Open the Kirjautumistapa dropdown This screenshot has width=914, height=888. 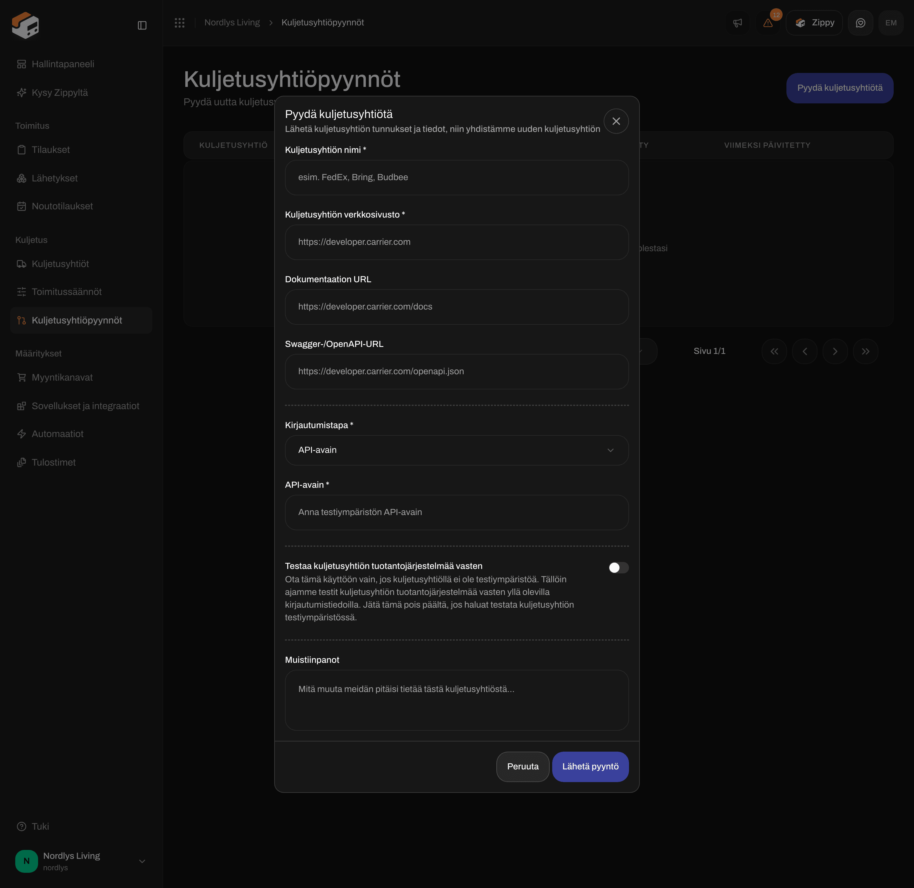pyautogui.click(x=457, y=450)
